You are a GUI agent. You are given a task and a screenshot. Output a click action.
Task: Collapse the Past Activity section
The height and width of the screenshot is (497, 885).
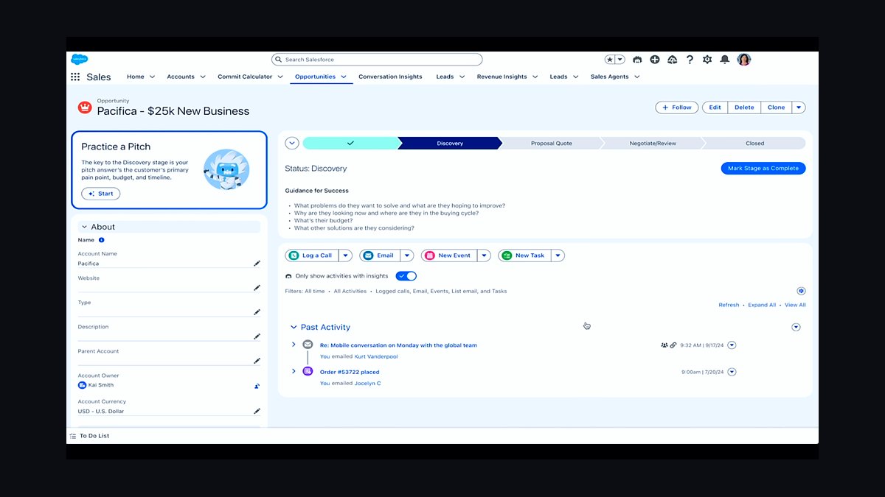tap(294, 327)
